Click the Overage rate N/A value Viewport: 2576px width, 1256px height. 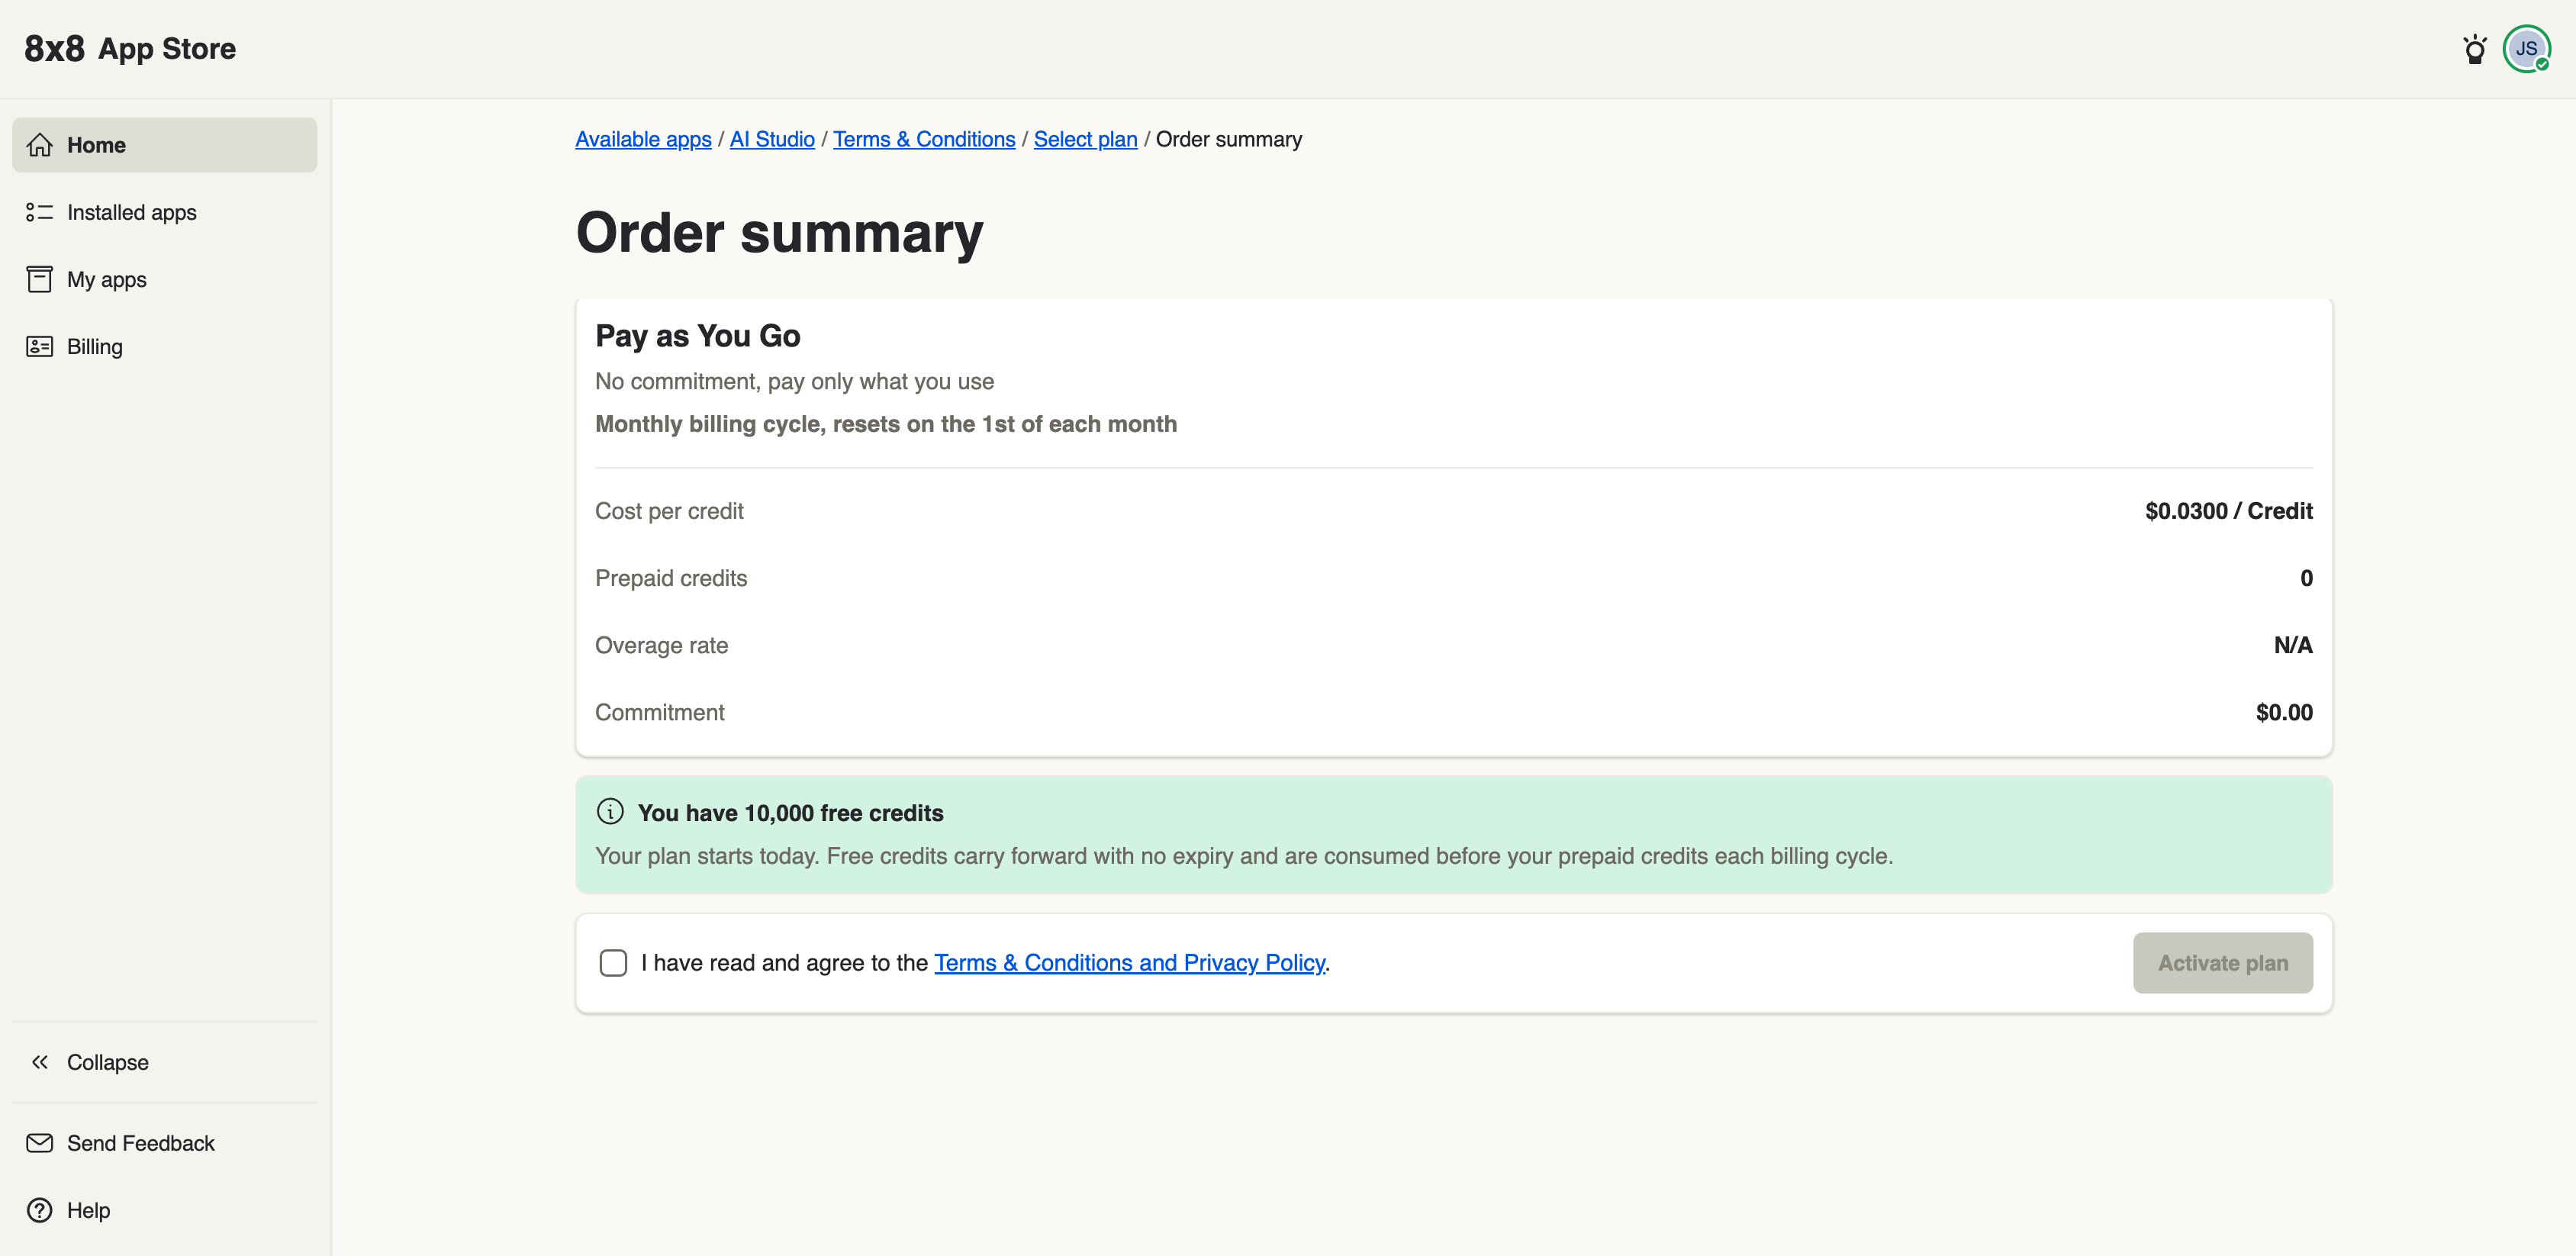click(x=2292, y=645)
